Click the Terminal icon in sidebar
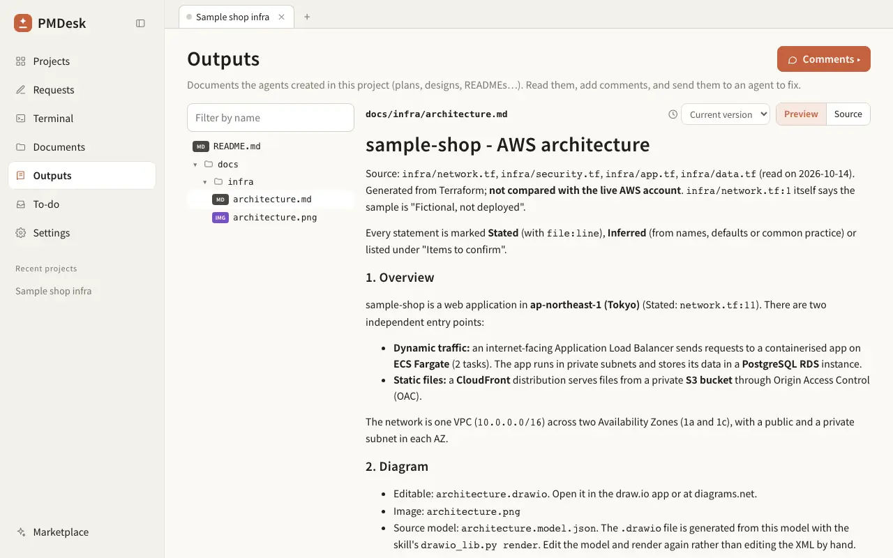 (x=21, y=119)
